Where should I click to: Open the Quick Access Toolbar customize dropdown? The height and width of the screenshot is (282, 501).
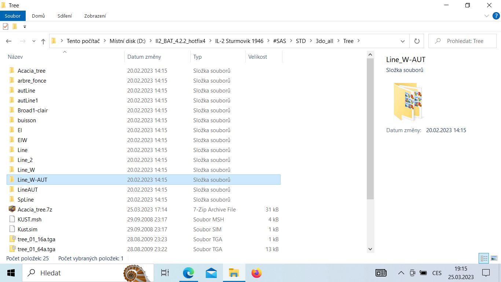click(25, 26)
